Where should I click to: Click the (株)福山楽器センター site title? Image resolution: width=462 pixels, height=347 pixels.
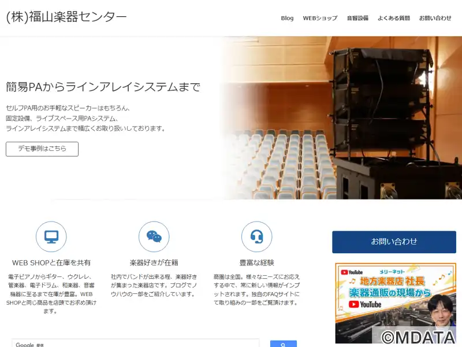pos(66,17)
